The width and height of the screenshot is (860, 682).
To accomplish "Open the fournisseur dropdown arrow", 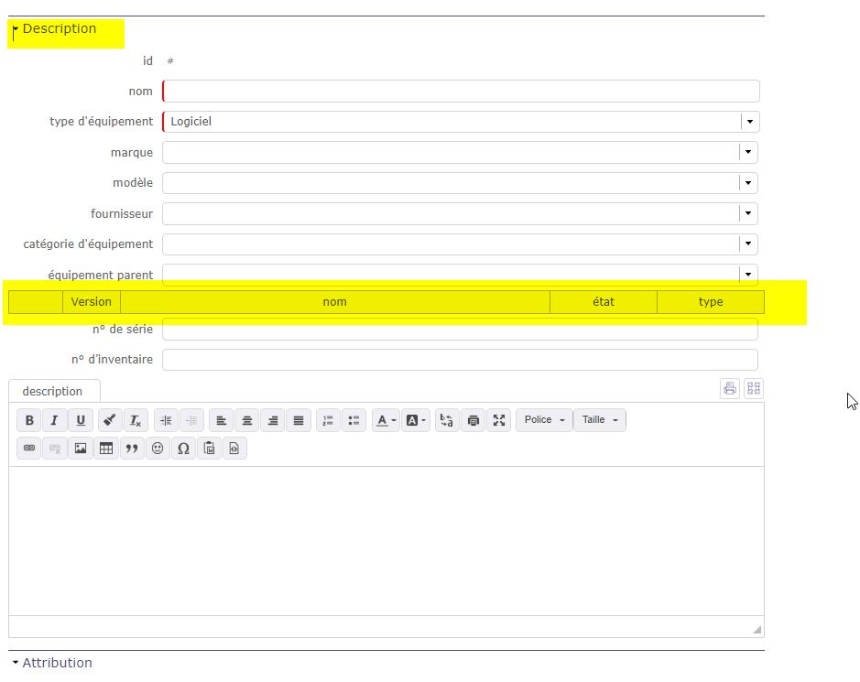I will (748, 213).
